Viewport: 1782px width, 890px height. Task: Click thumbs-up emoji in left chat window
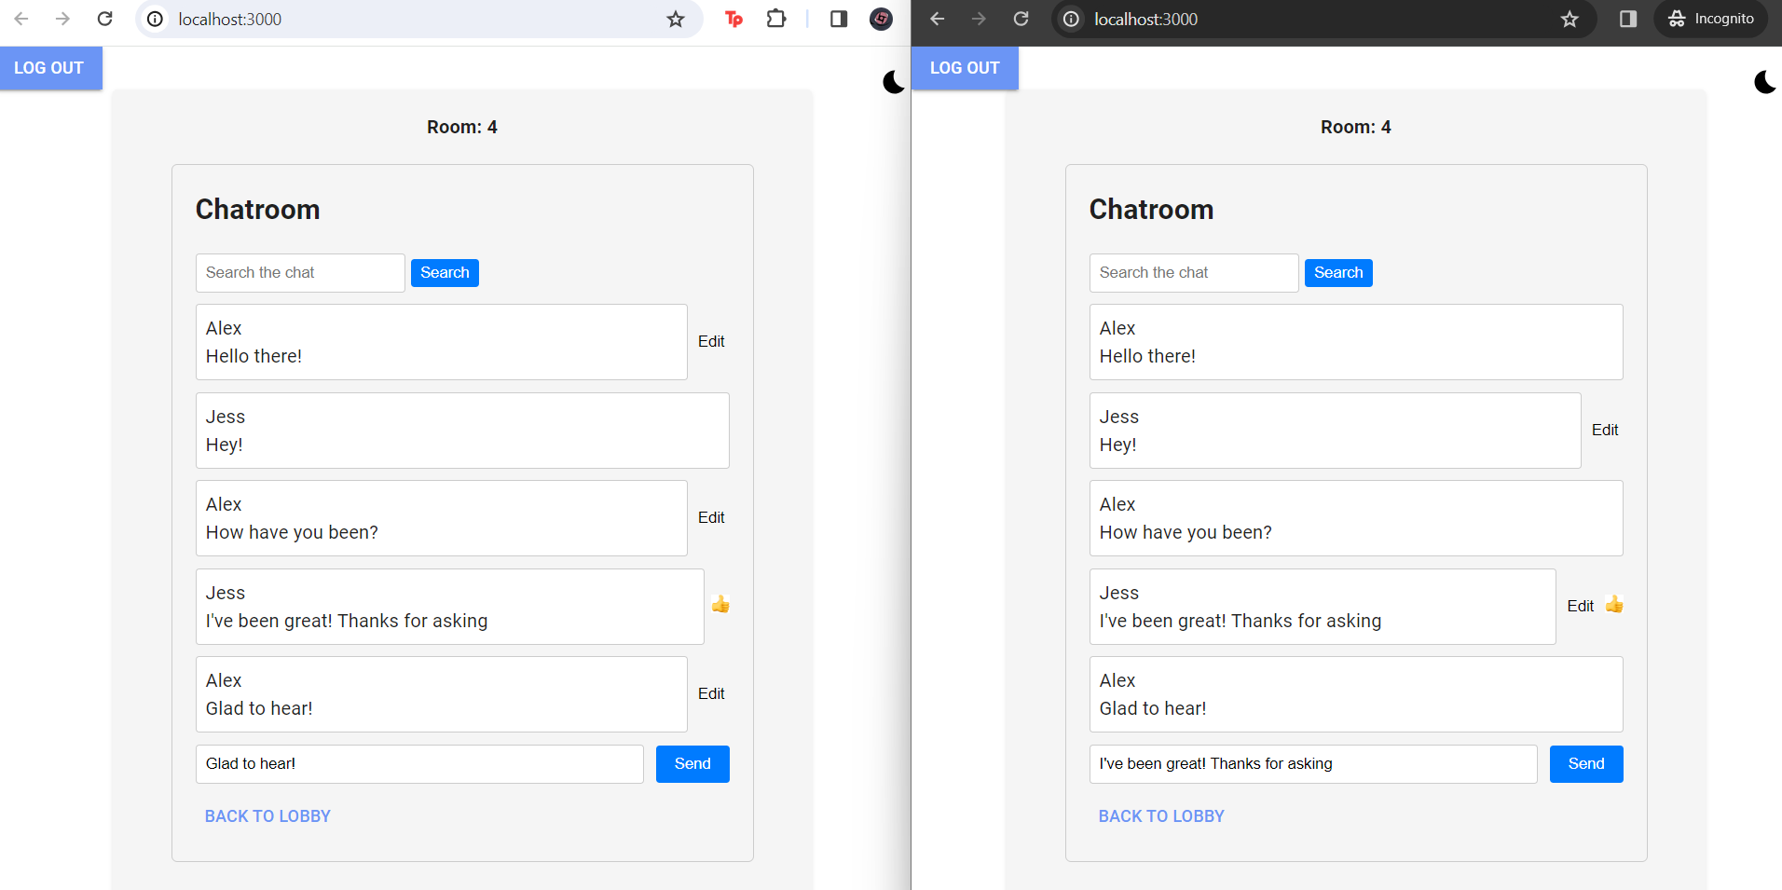[x=720, y=605]
